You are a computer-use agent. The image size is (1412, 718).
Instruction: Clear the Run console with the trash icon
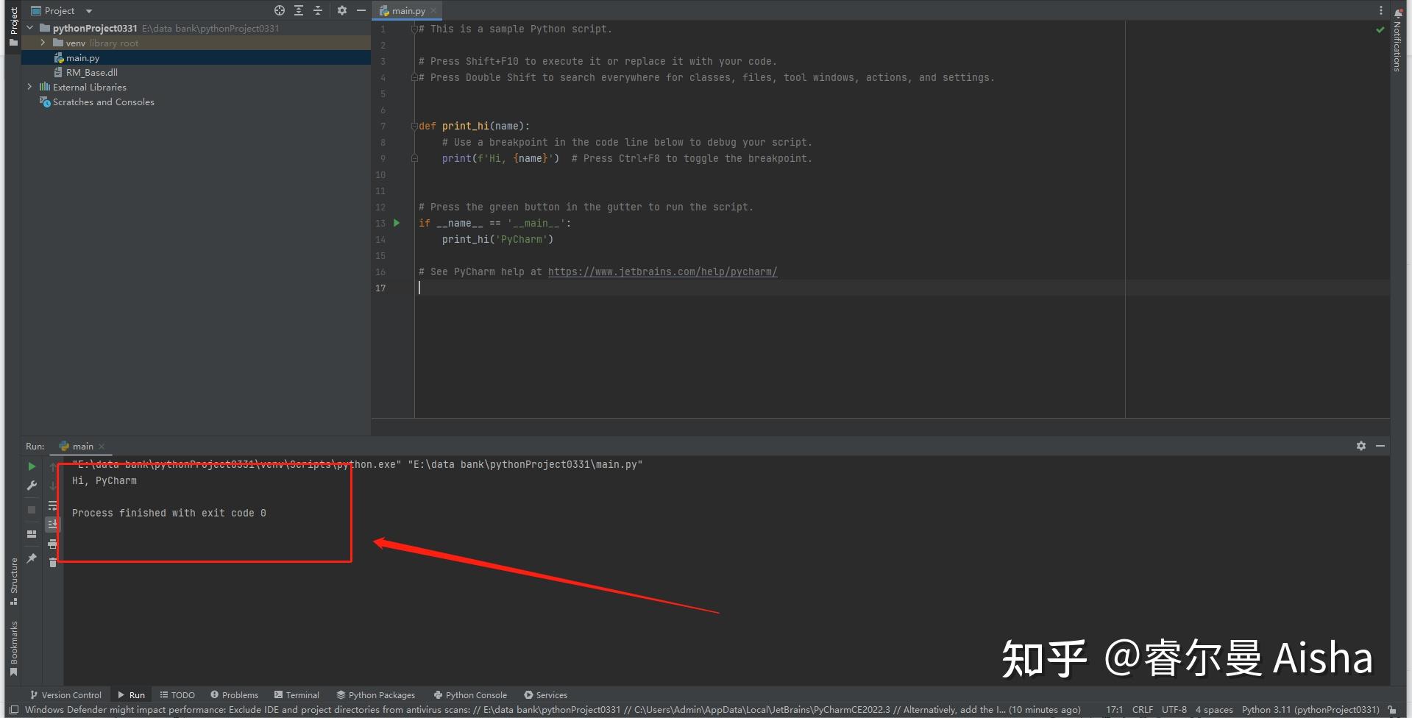point(53,563)
